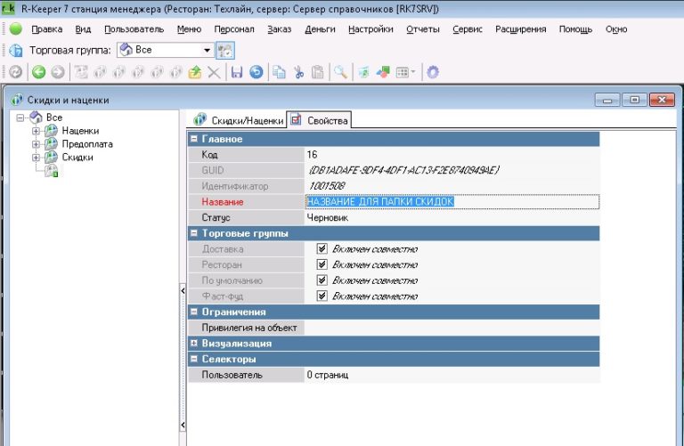Collapse the Торговые группы section

click(194, 233)
